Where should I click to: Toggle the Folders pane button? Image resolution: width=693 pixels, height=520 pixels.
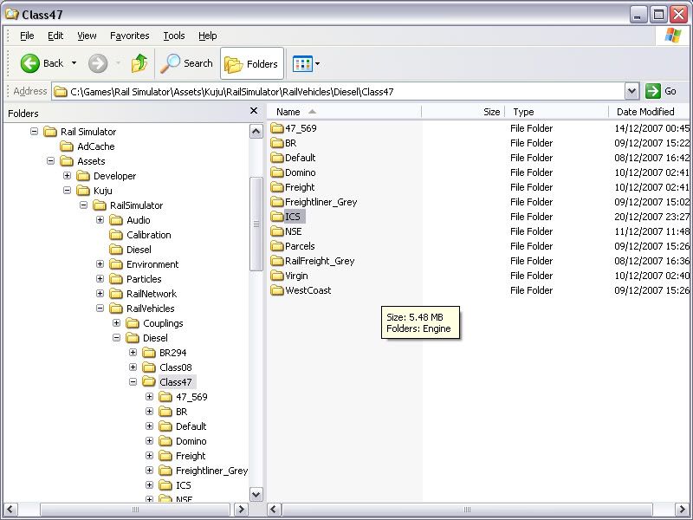click(x=252, y=63)
